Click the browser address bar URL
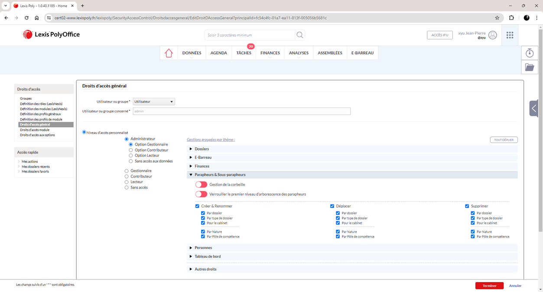Screen dimensions: 543x292 tap(191, 18)
